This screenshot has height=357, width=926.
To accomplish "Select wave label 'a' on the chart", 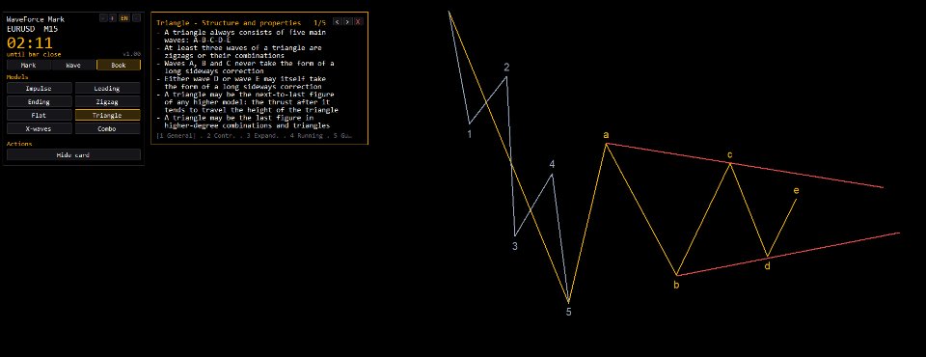I will pyautogui.click(x=606, y=135).
